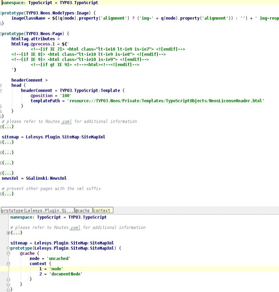
Task: Click the '<!--[if gt IE 9]>' line
Action: (x=85, y=64)
